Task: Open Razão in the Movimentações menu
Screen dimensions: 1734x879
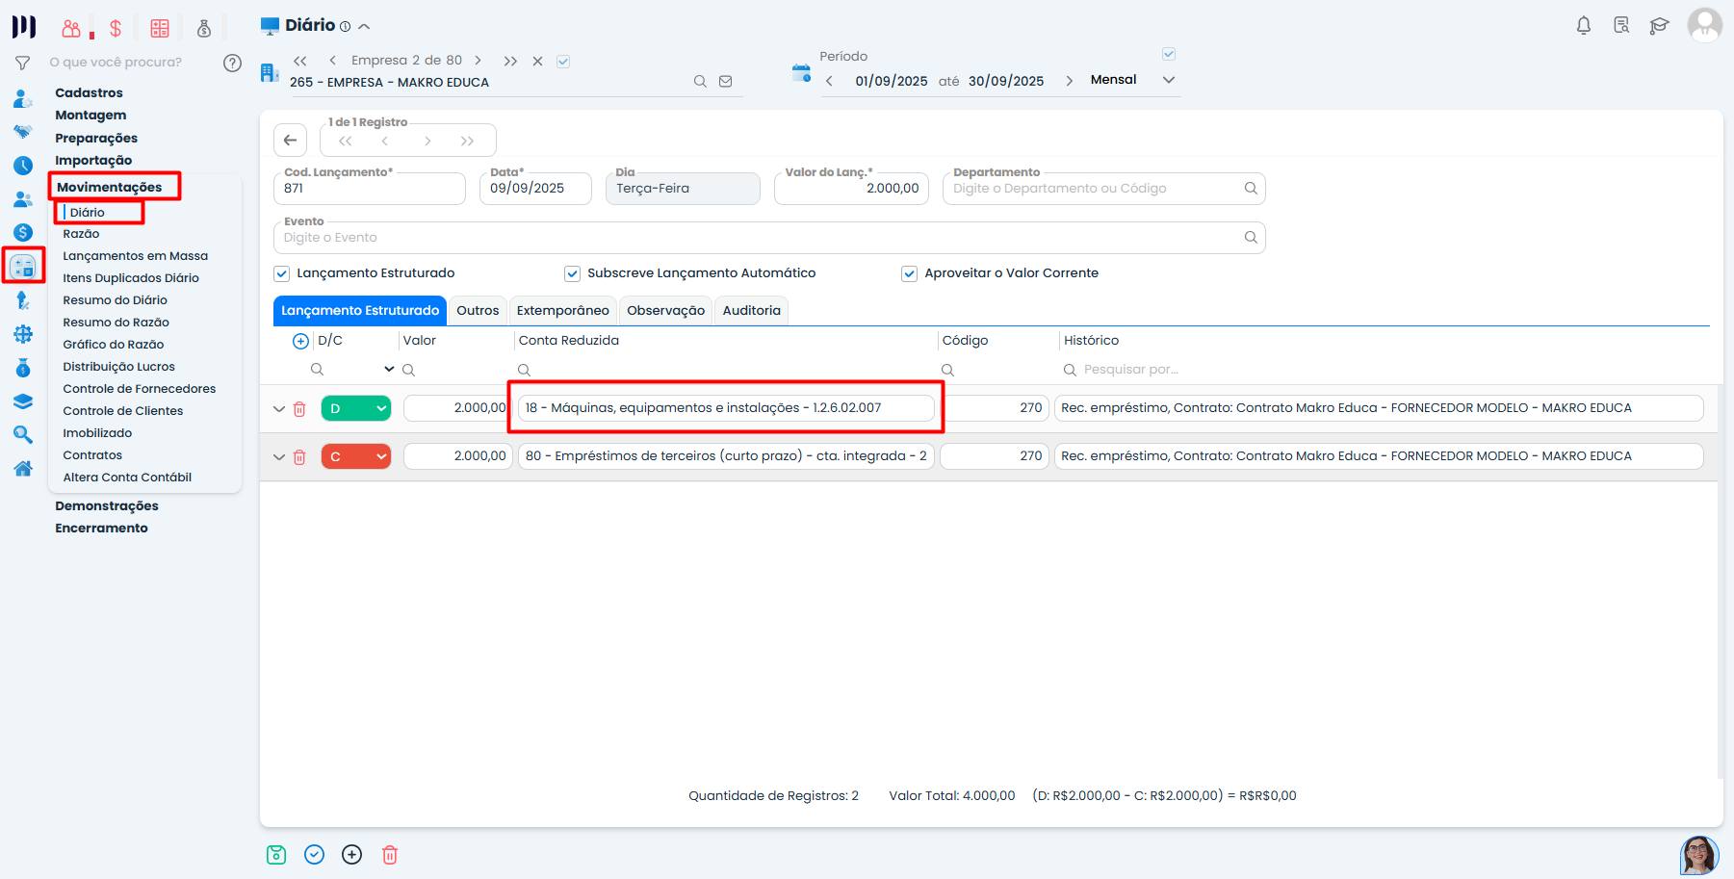Action: (81, 234)
